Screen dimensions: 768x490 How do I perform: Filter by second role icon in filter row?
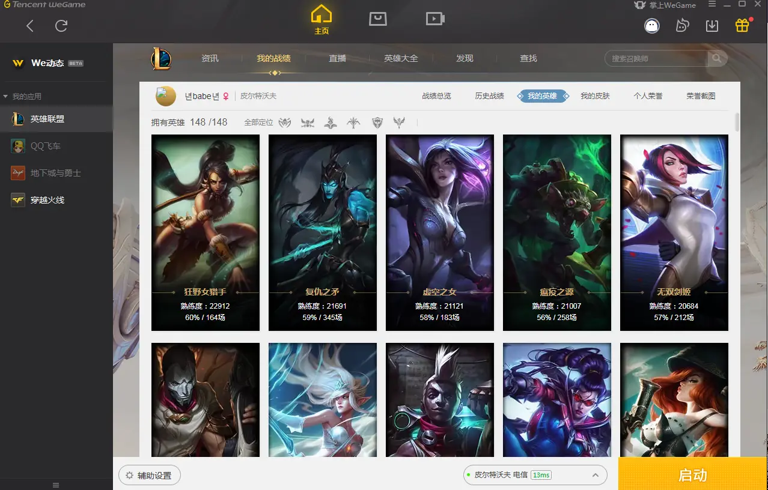pyautogui.click(x=308, y=122)
